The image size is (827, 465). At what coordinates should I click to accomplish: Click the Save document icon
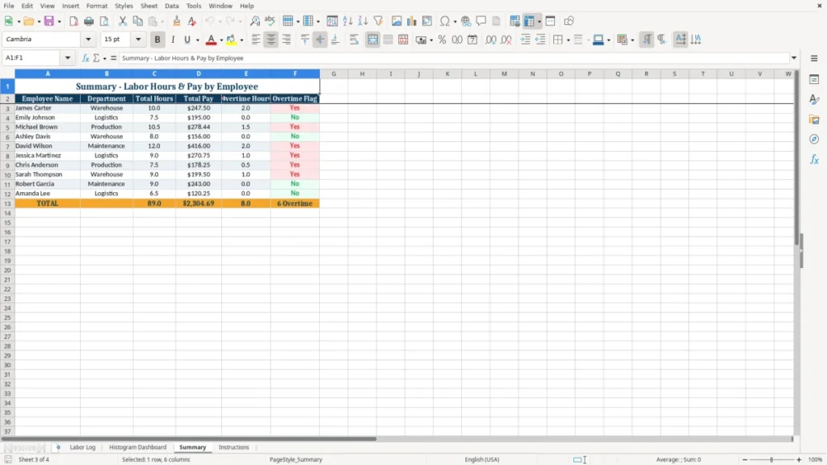[x=49, y=21]
